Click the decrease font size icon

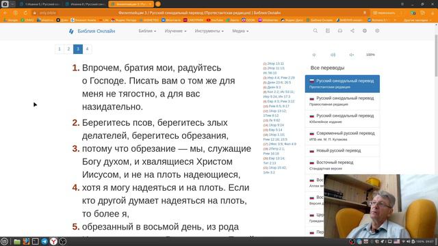314,55
